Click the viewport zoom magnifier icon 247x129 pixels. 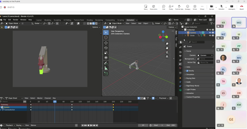tap(167, 44)
